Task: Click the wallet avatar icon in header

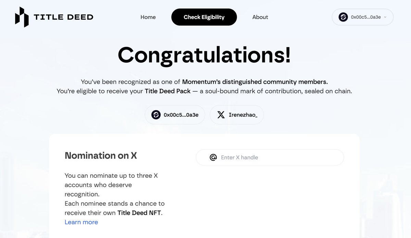Action: (343, 17)
